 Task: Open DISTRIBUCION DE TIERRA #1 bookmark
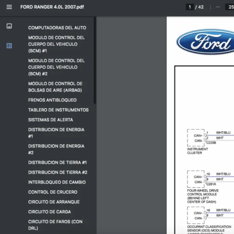[x=57, y=162]
